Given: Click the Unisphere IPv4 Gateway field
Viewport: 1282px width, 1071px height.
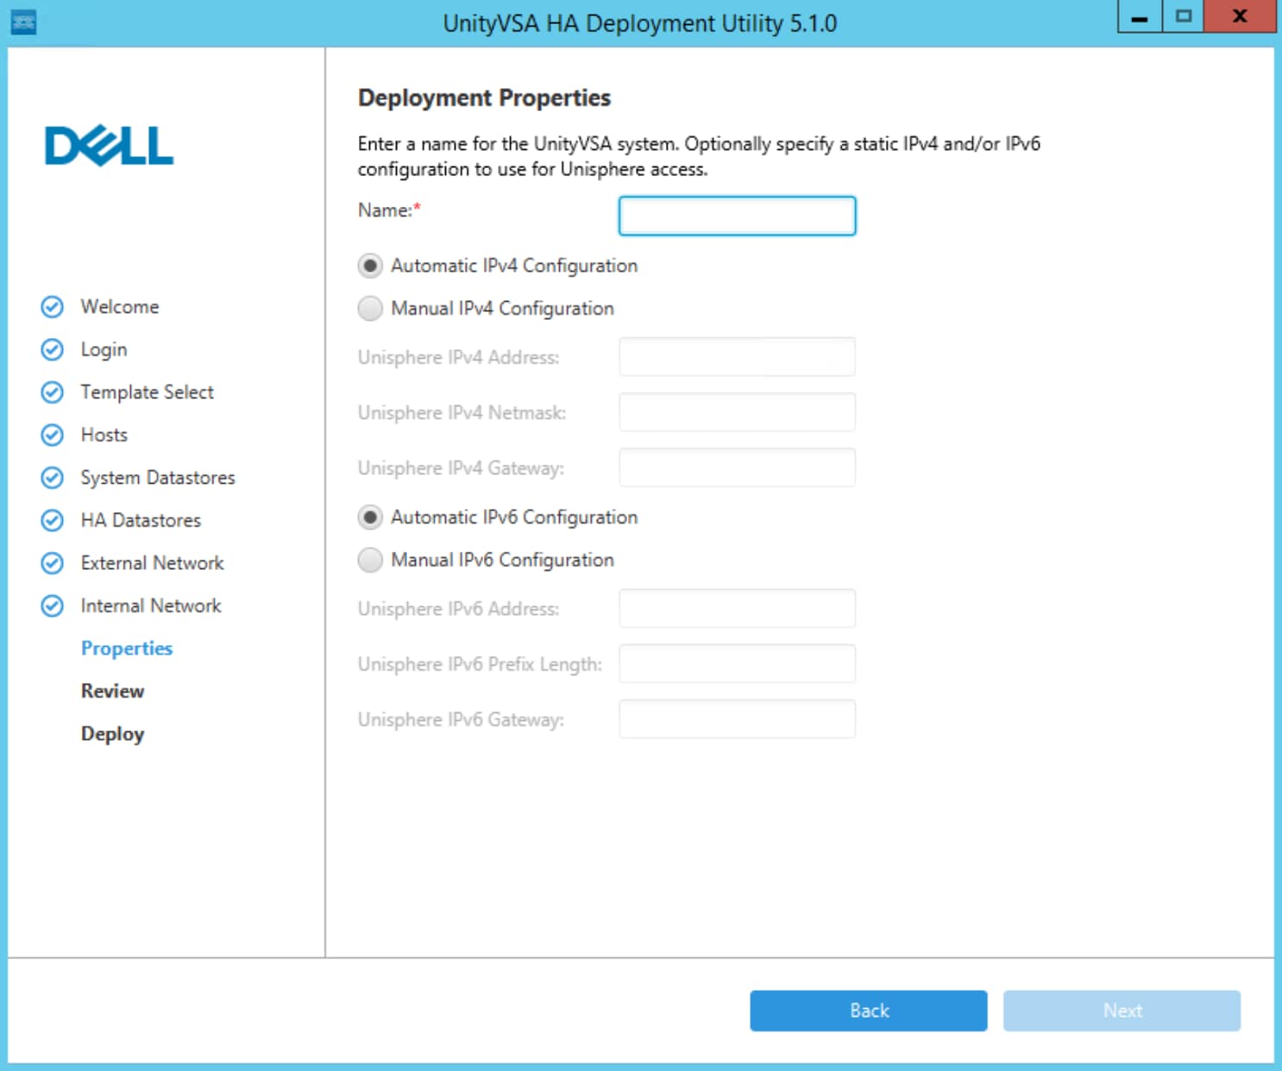Looking at the screenshot, I should (x=738, y=467).
